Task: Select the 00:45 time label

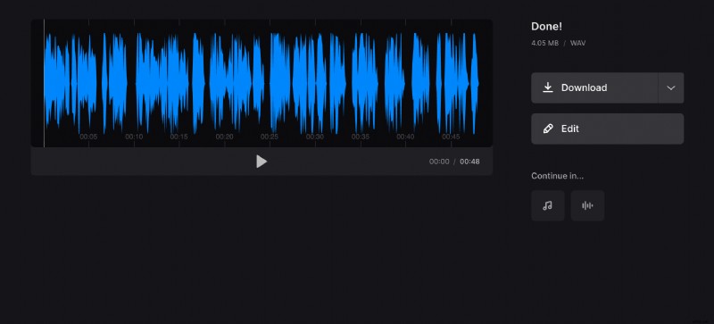Action: coord(451,137)
